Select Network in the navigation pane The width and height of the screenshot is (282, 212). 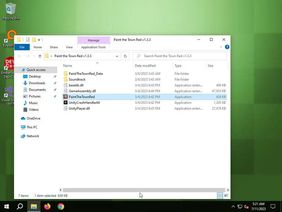coord(33,136)
